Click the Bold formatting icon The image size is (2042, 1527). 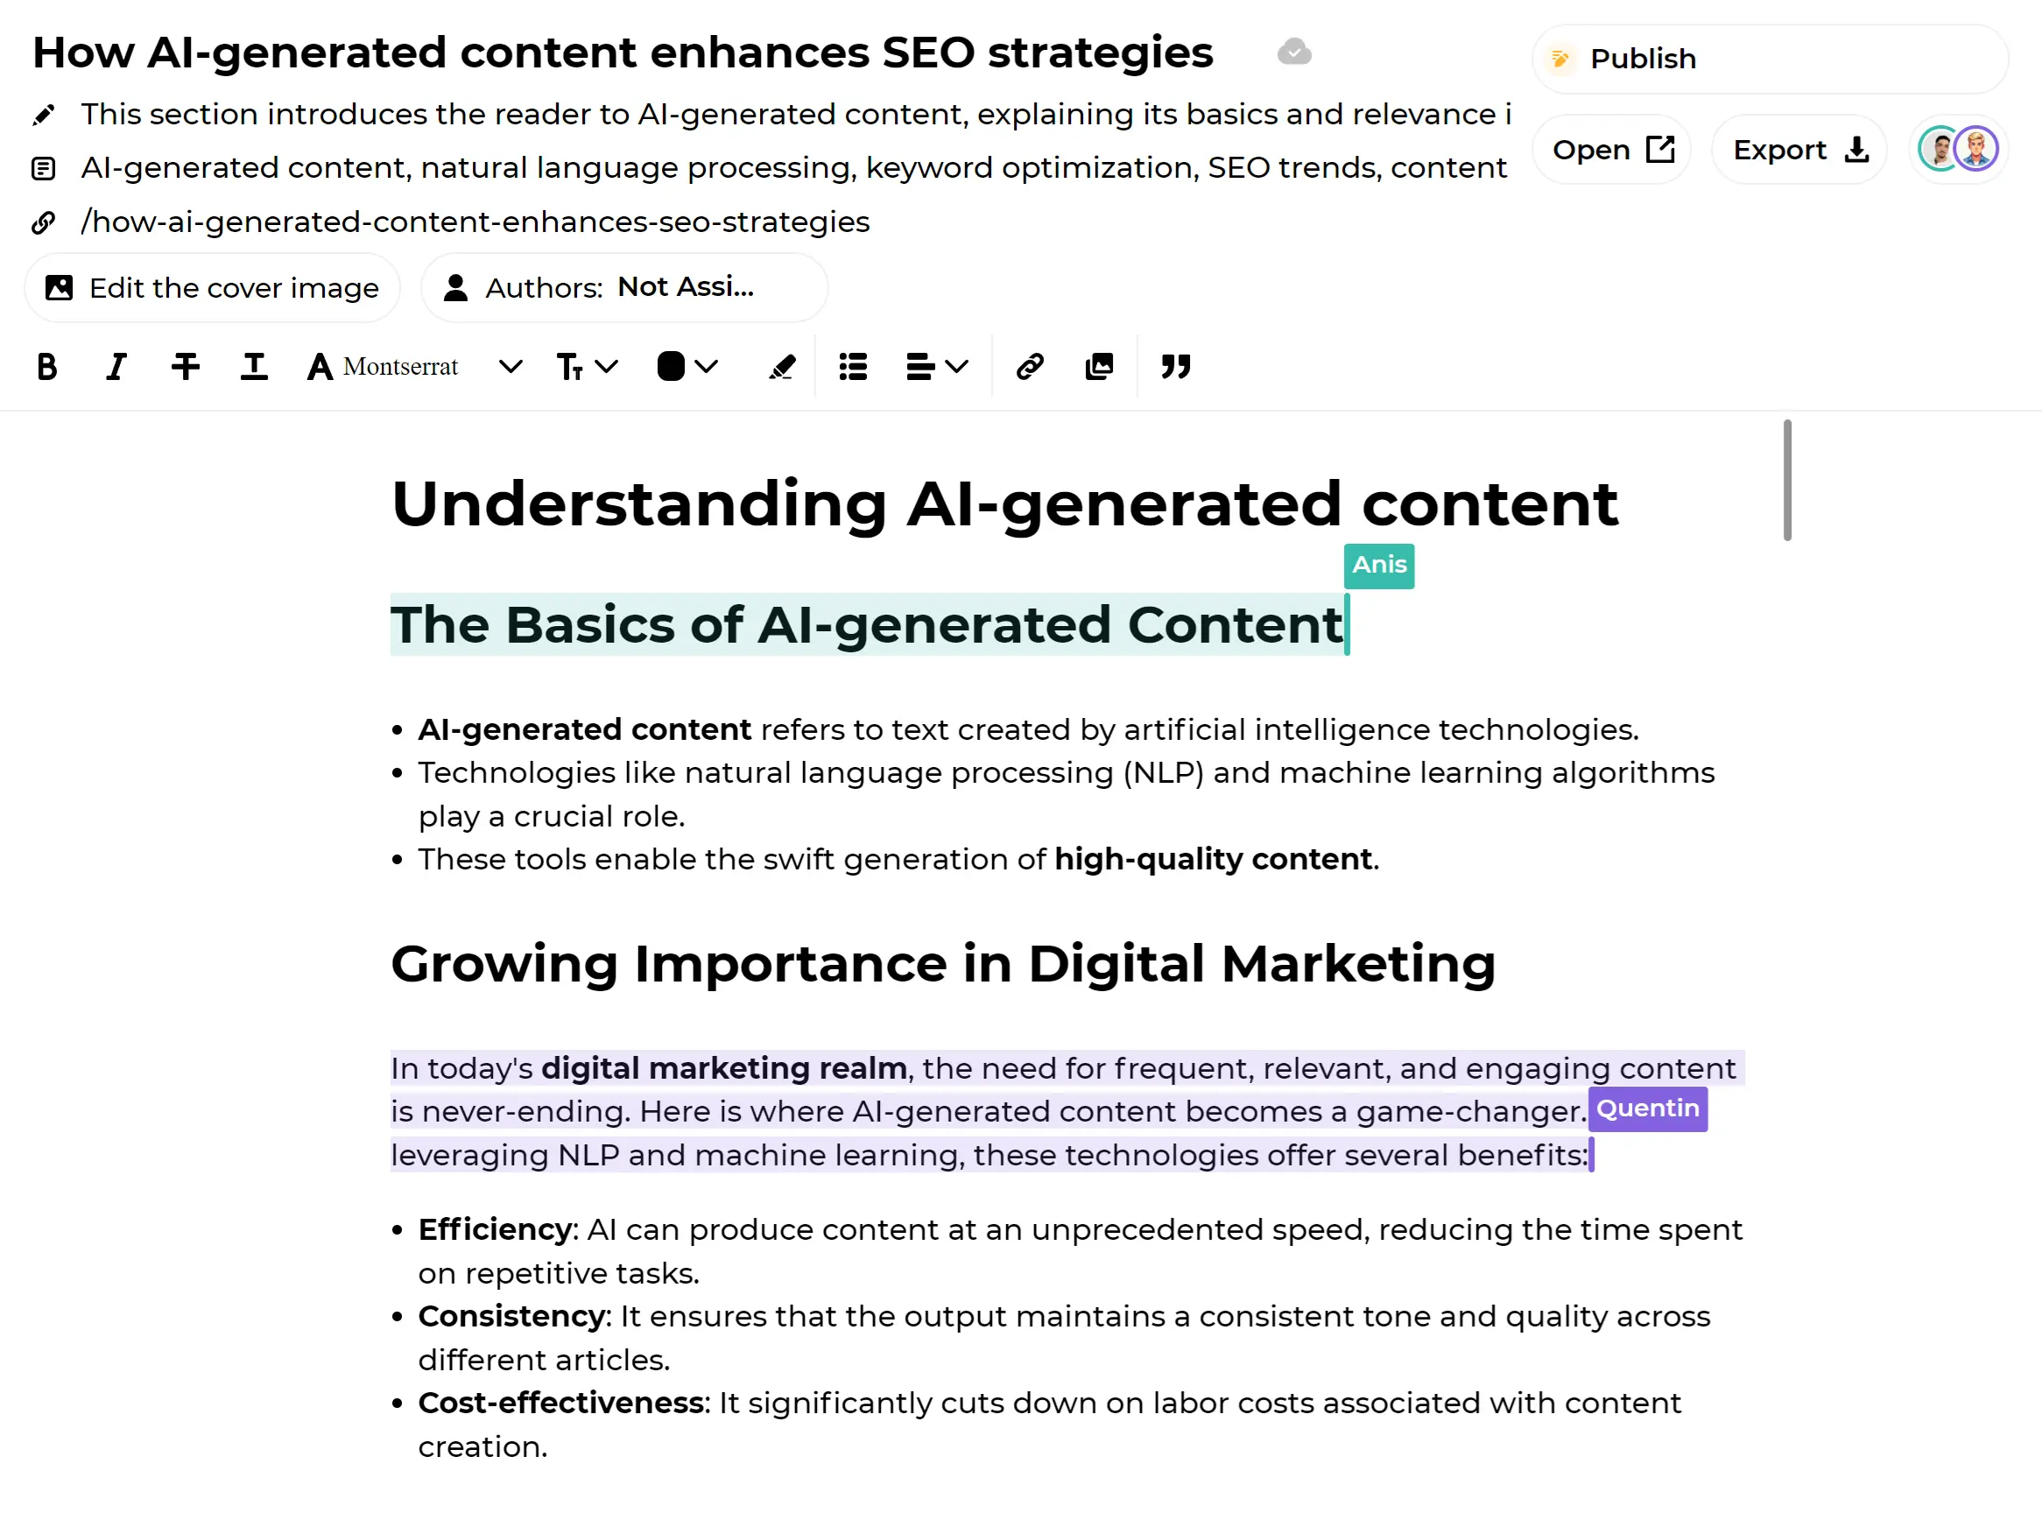[x=48, y=368]
